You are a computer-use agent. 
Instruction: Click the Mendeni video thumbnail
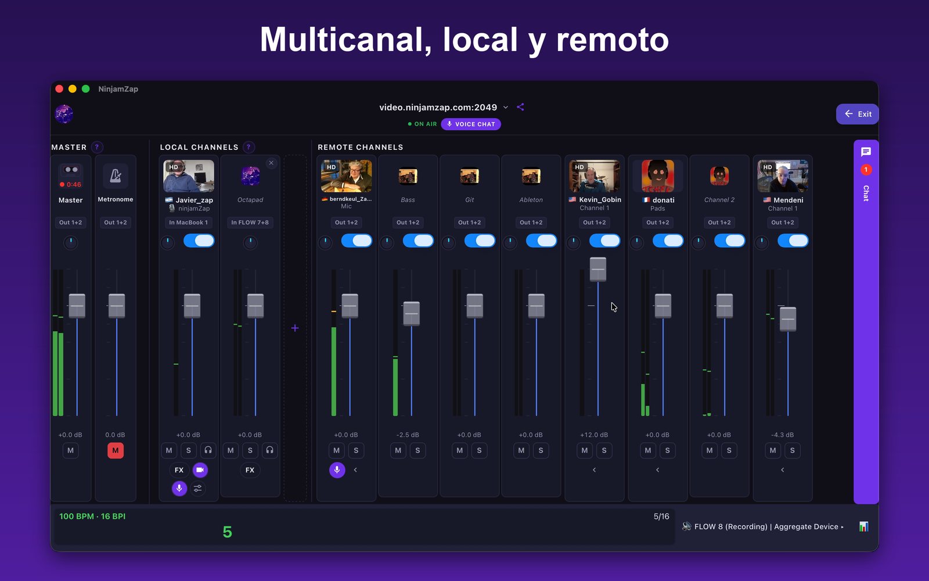coord(783,176)
